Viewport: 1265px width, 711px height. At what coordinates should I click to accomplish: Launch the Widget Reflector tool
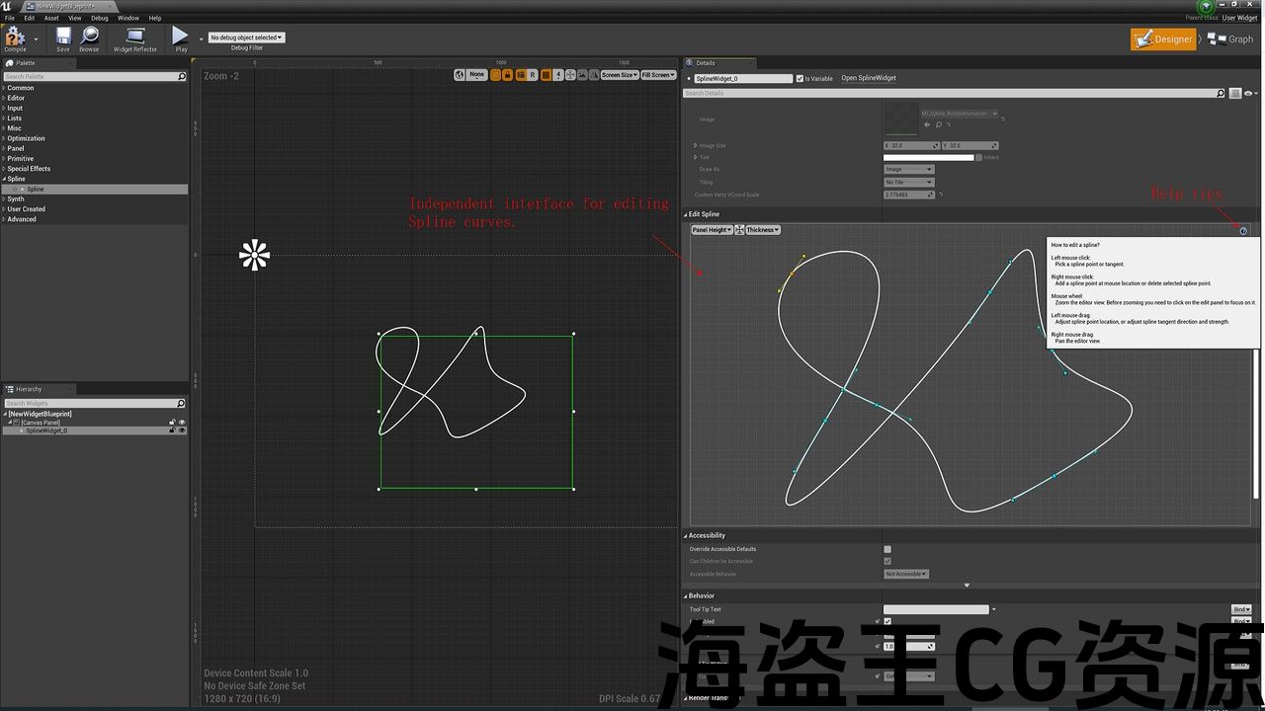[x=135, y=38]
